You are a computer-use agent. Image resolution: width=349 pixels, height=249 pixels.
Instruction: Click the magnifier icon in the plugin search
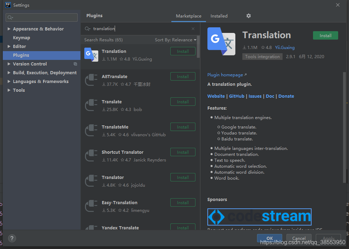tap(87, 29)
